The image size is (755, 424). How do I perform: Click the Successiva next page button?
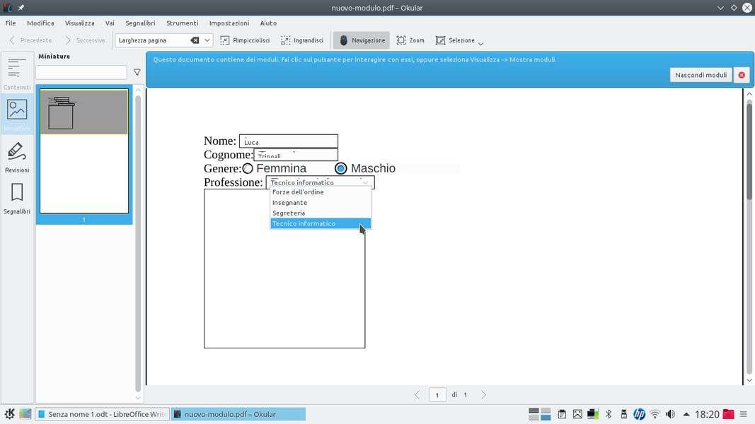point(84,40)
